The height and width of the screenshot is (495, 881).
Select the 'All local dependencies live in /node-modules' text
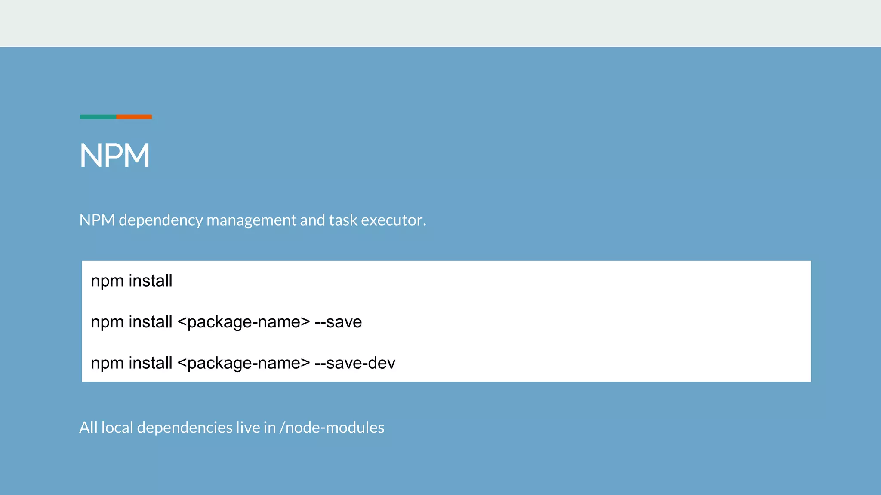click(x=232, y=428)
